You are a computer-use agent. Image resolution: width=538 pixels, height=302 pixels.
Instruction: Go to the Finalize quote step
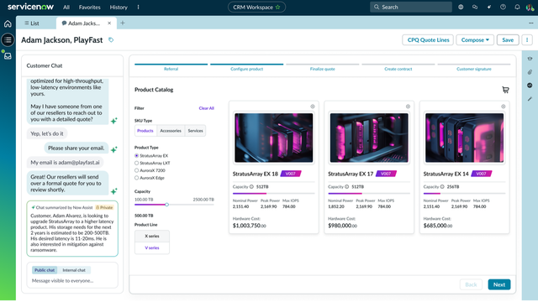[x=323, y=67]
